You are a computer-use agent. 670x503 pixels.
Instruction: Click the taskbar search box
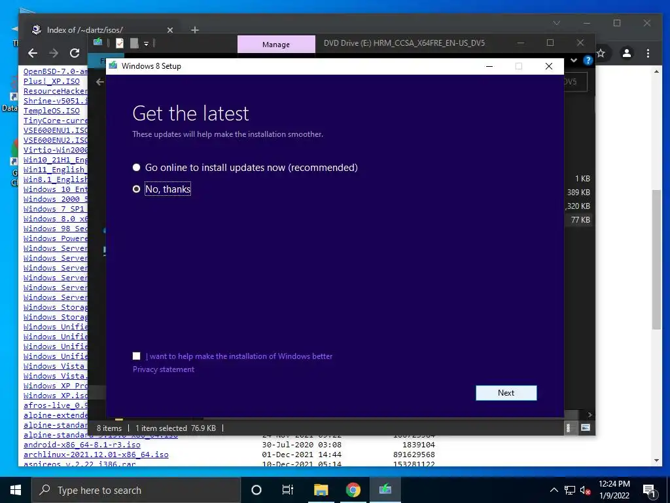click(x=136, y=490)
